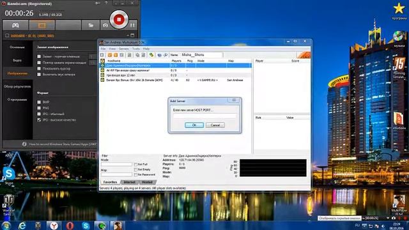409x230 pixels.
Task: Open Skype from the taskbar
Action: [x=86, y=226]
